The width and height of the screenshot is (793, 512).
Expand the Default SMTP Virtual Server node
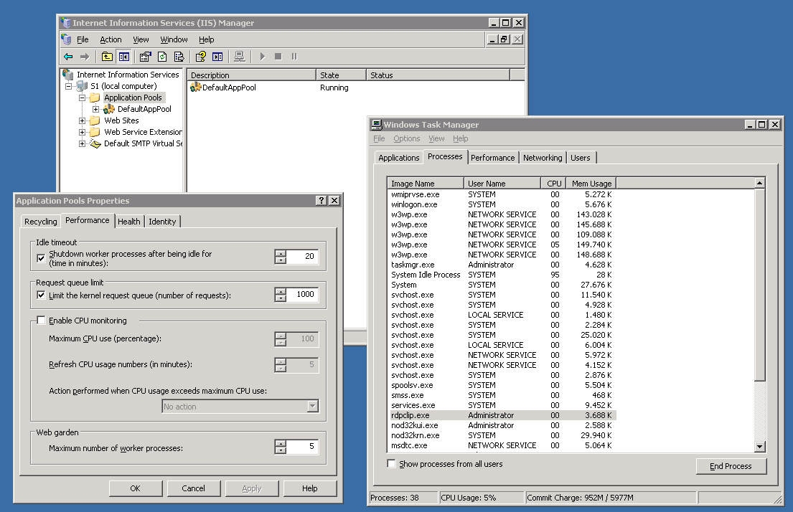tap(82, 144)
